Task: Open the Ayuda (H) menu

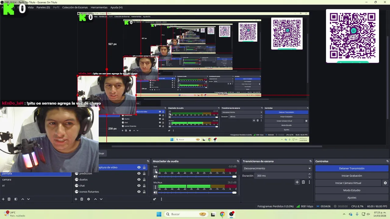Action: [116, 7]
